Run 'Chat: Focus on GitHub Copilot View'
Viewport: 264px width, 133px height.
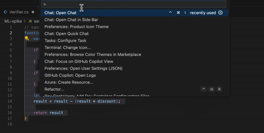coord(135,61)
